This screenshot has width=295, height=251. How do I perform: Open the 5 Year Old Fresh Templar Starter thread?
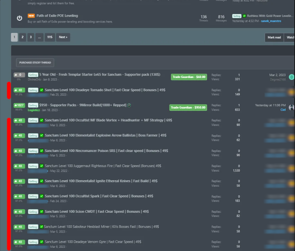pos(100,74)
